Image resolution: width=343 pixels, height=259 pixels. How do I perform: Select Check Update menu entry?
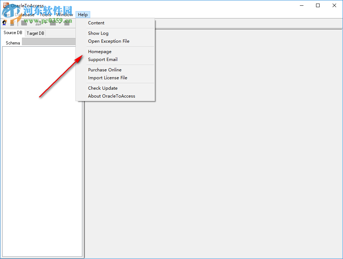115,88
